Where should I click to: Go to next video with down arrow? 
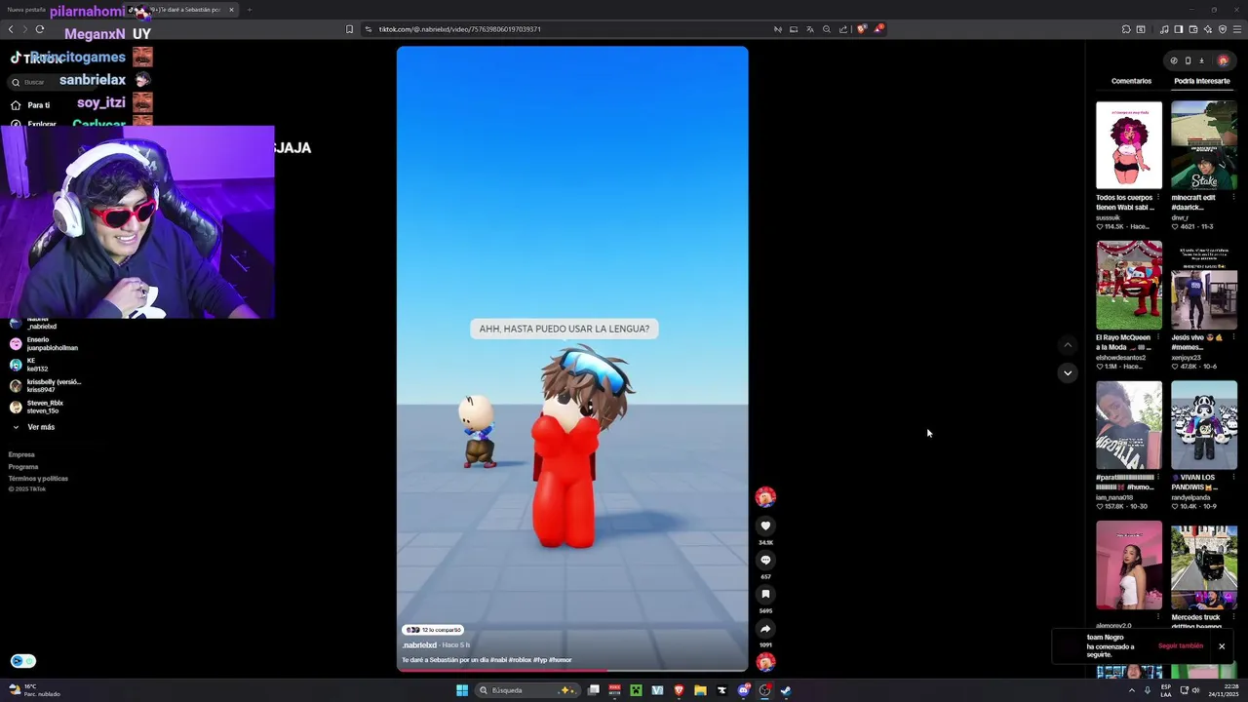1068,372
